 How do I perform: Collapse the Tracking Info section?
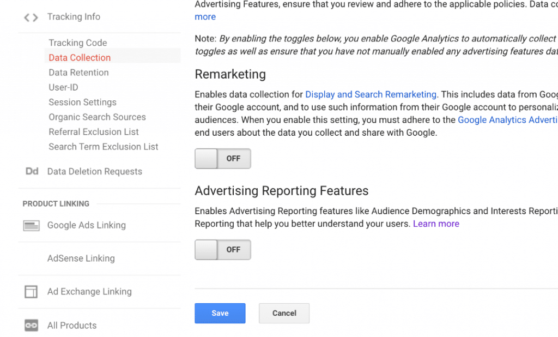[74, 17]
